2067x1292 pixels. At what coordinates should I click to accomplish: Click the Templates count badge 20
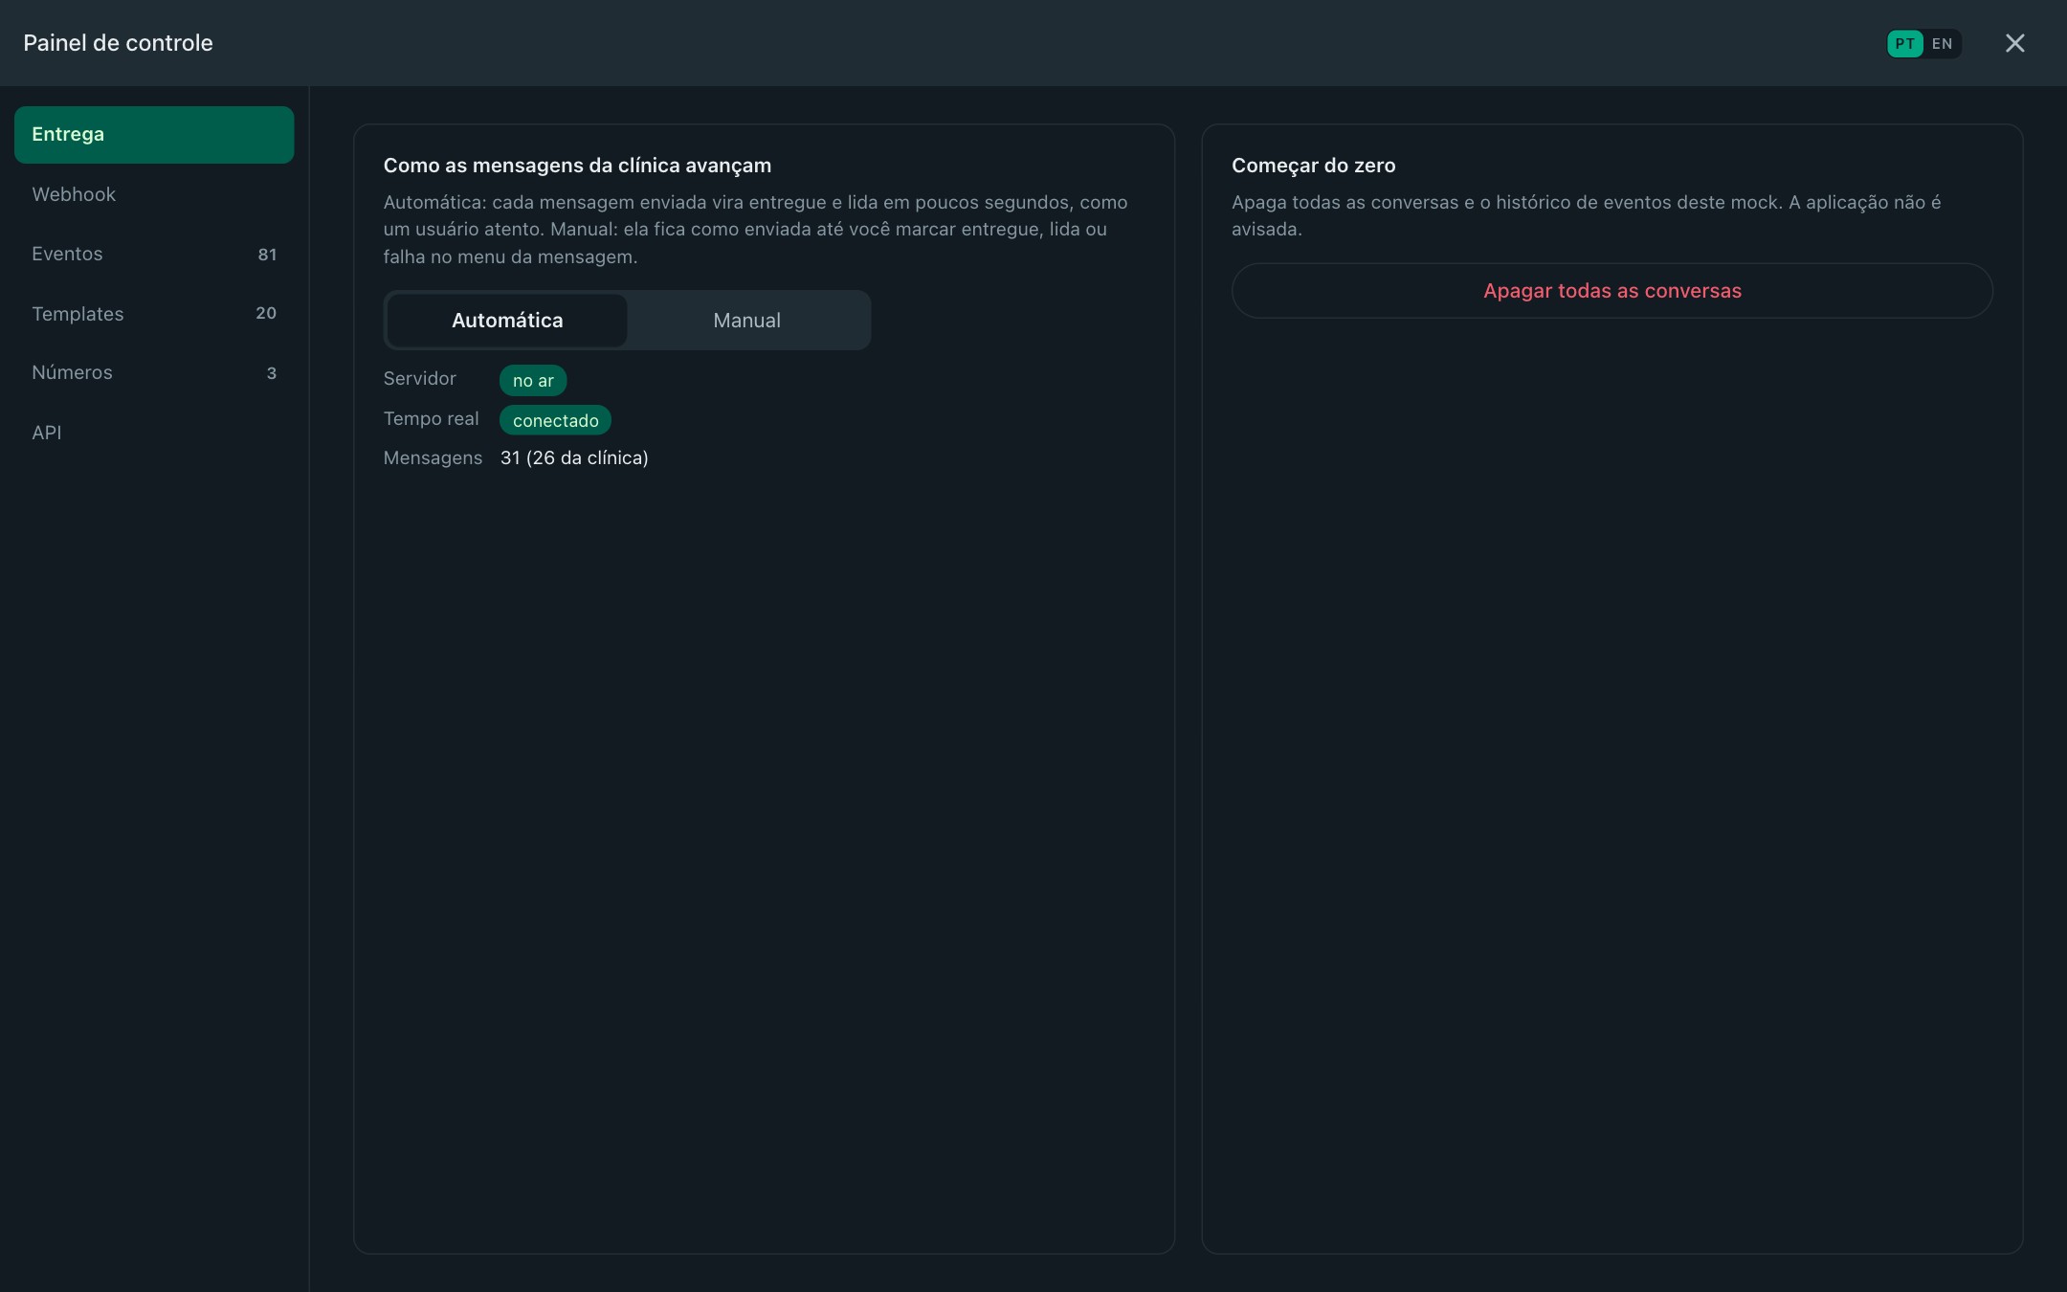click(266, 314)
